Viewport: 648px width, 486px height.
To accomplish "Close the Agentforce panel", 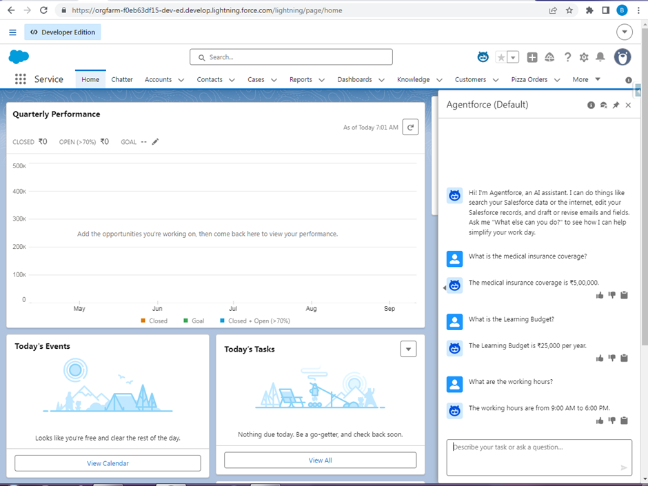I will 628,105.
